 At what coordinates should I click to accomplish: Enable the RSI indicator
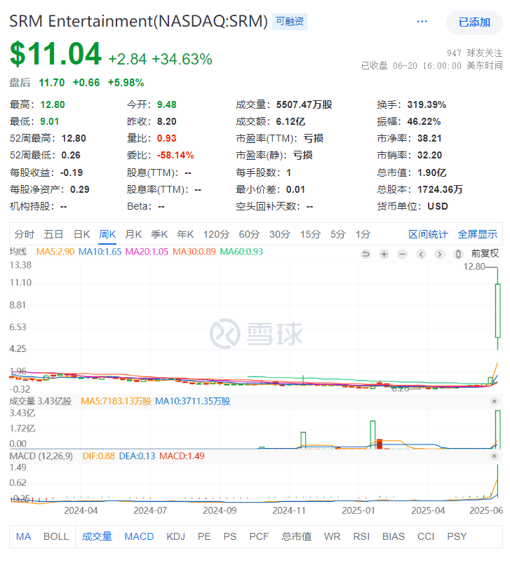[361, 536]
